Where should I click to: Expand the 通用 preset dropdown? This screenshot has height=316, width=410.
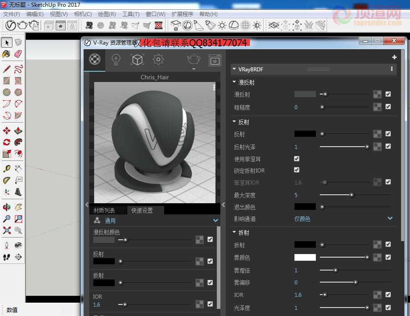(x=215, y=221)
